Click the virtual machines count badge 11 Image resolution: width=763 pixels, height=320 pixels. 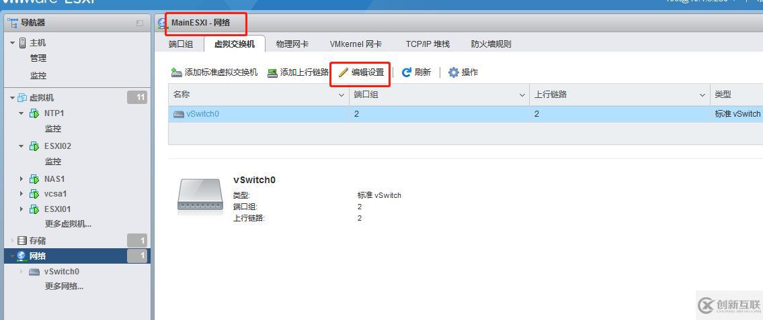coord(137,97)
